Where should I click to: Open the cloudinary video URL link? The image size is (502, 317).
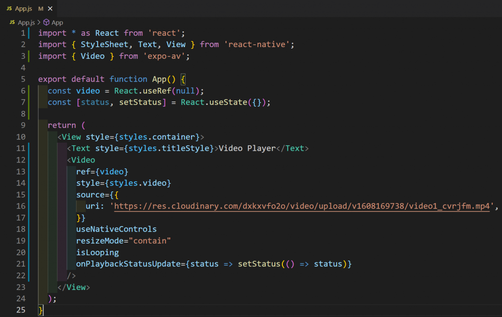(302, 206)
